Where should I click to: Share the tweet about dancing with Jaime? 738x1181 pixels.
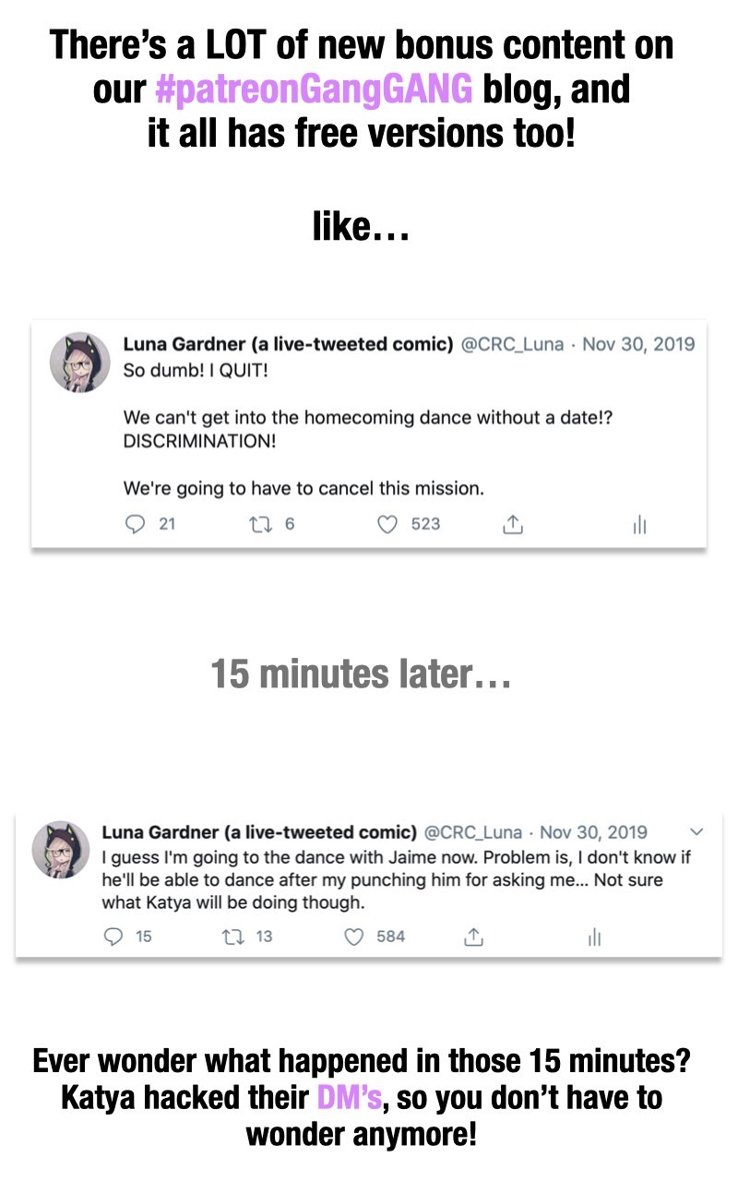(x=473, y=936)
